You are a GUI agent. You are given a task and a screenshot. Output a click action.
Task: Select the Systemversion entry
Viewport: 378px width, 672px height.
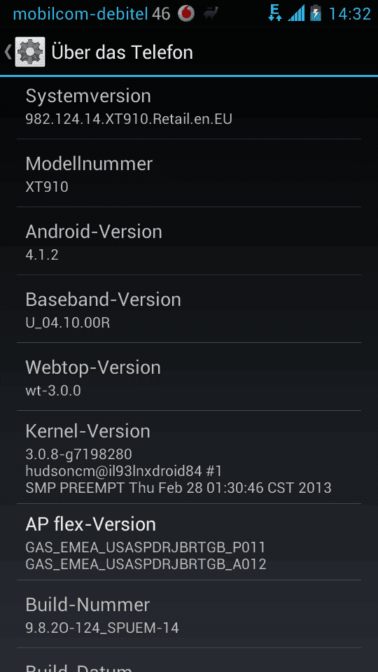[x=189, y=108]
